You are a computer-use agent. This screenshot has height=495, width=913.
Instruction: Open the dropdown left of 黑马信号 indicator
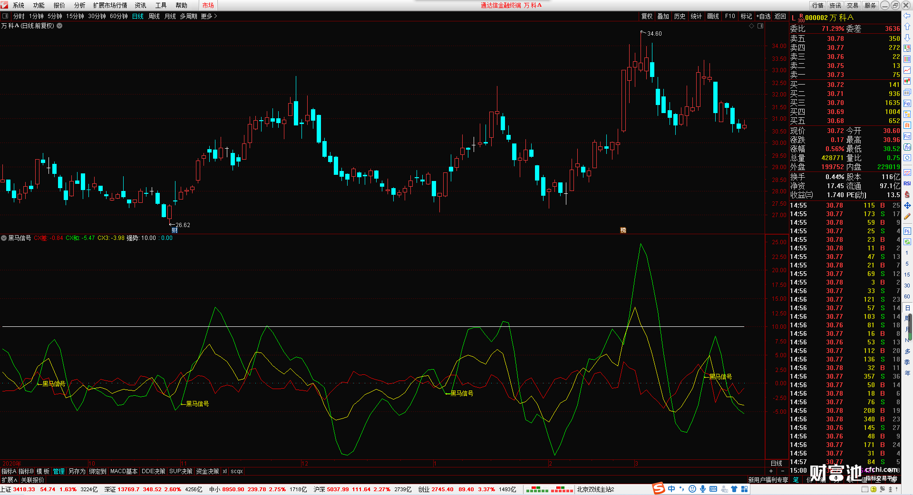[x=4, y=238]
